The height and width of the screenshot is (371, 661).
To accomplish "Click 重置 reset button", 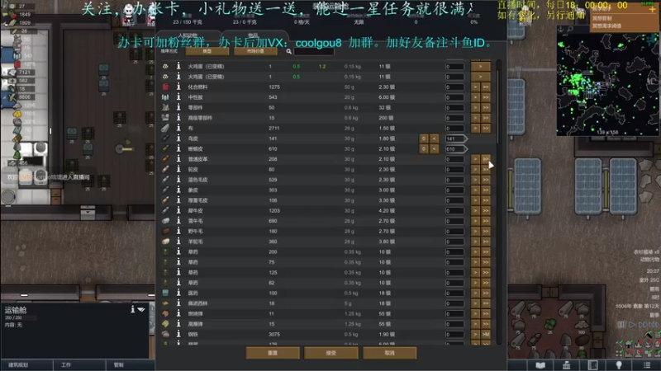I will [x=273, y=353].
